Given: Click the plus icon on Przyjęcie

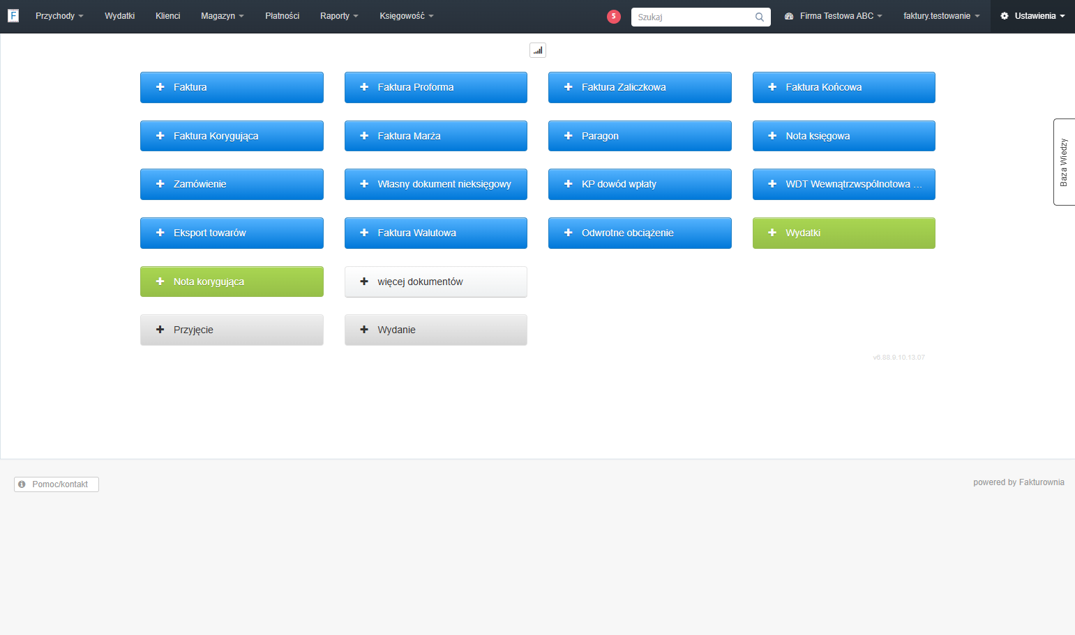Looking at the screenshot, I should [160, 330].
